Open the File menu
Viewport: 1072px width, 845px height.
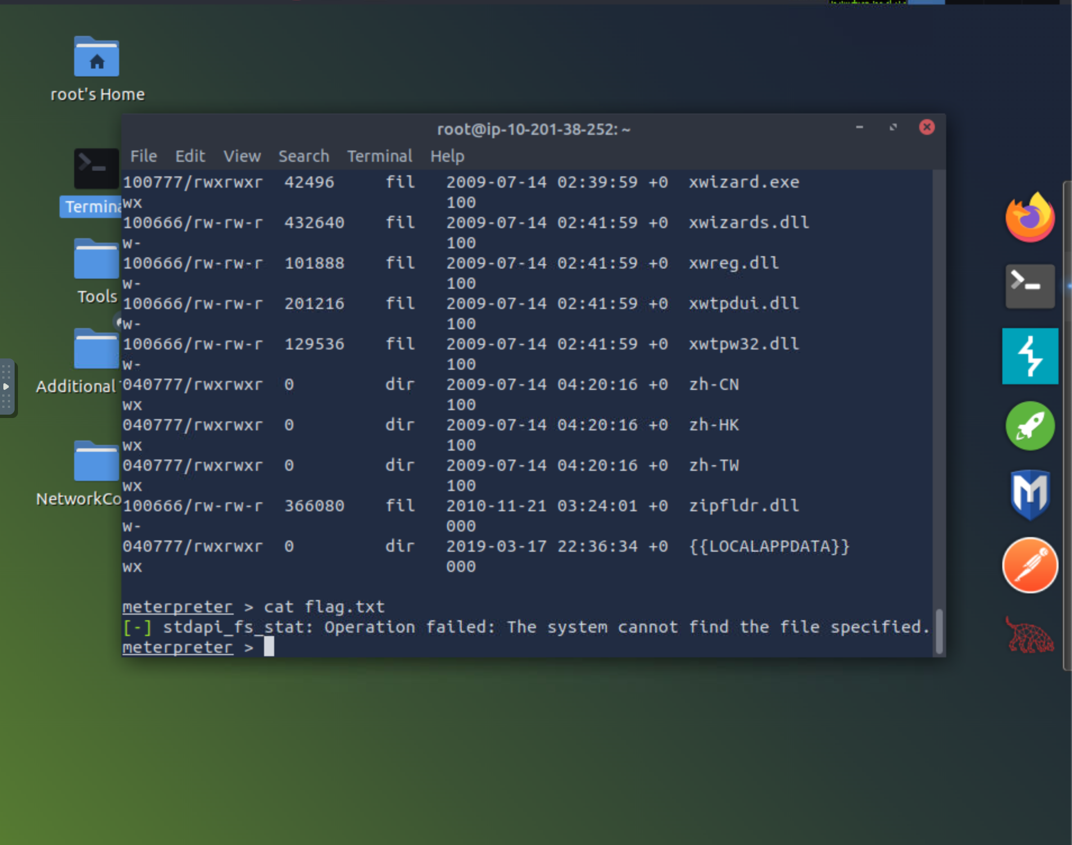coord(144,156)
